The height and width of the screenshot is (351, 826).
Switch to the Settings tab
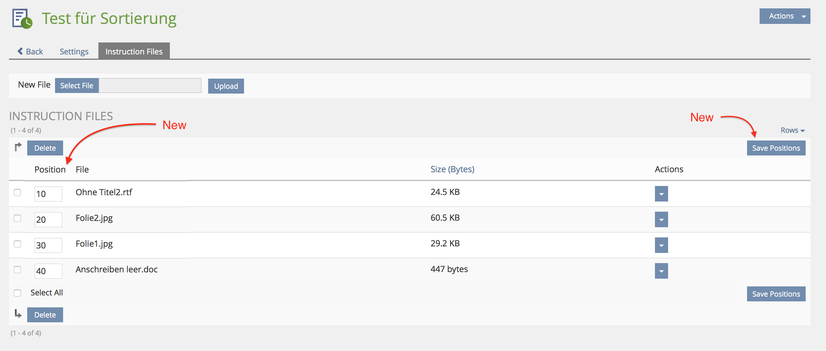point(74,51)
